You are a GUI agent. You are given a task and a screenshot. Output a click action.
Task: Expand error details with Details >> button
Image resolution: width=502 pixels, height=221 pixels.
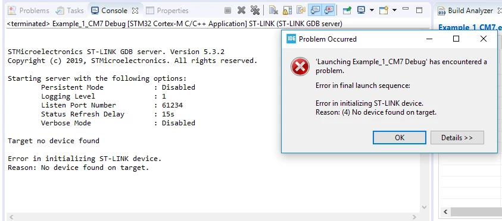pos(457,138)
